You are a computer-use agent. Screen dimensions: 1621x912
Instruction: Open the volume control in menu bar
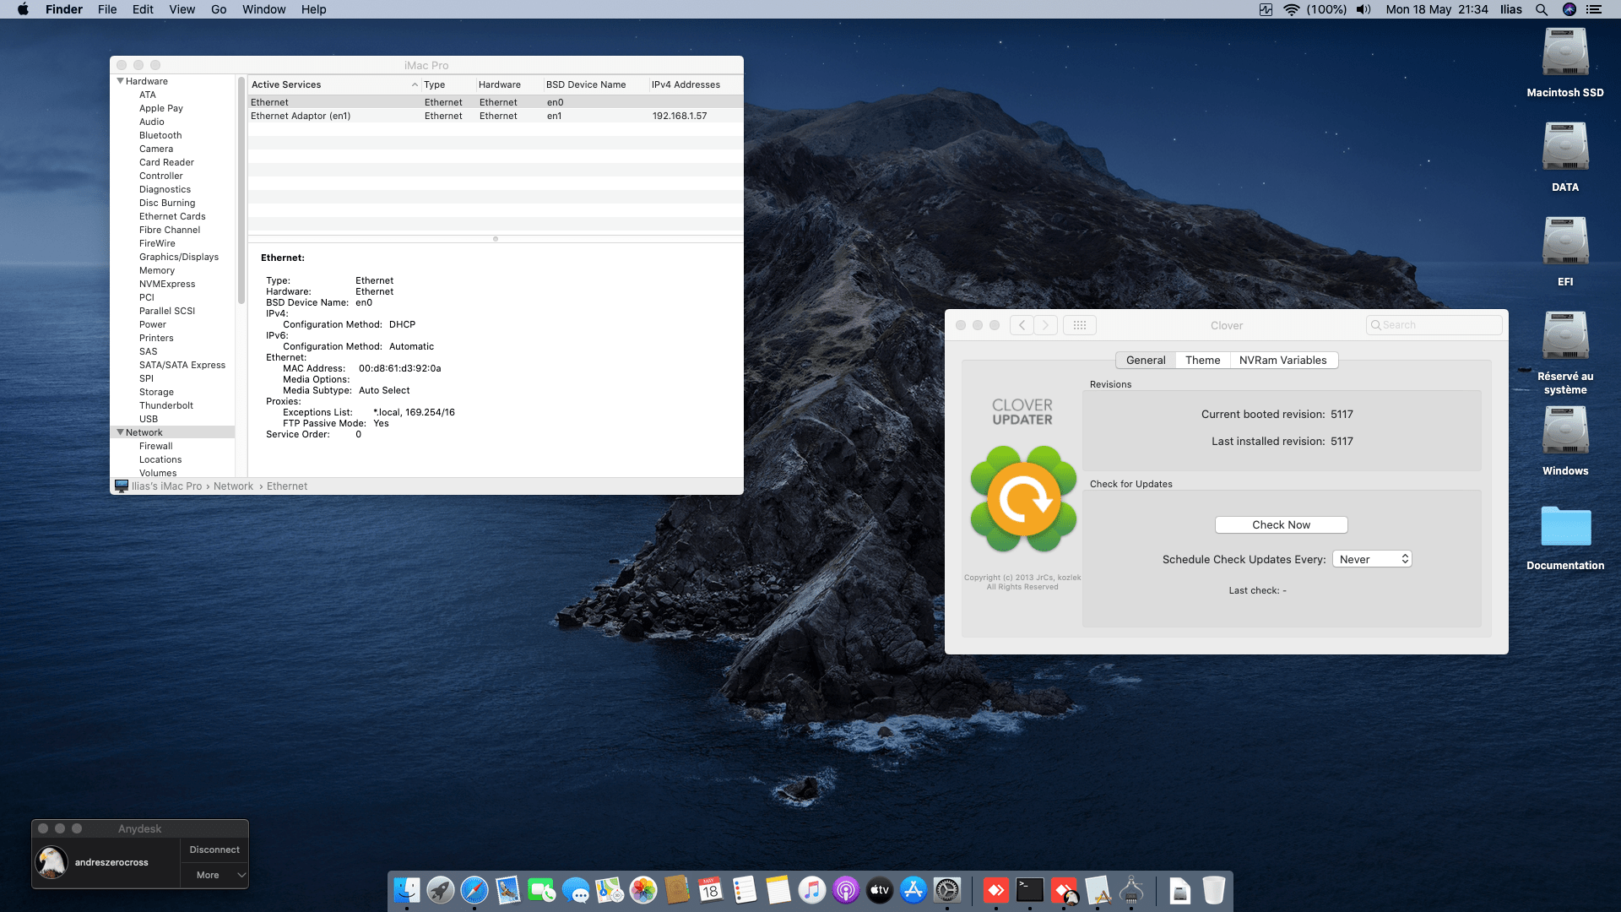tap(1363, 9)
